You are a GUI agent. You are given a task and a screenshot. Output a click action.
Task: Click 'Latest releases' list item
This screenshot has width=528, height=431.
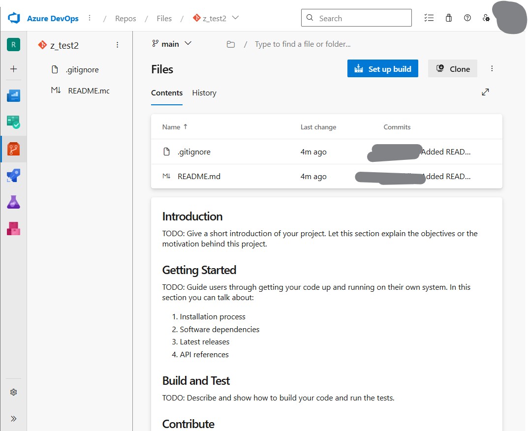204,342
